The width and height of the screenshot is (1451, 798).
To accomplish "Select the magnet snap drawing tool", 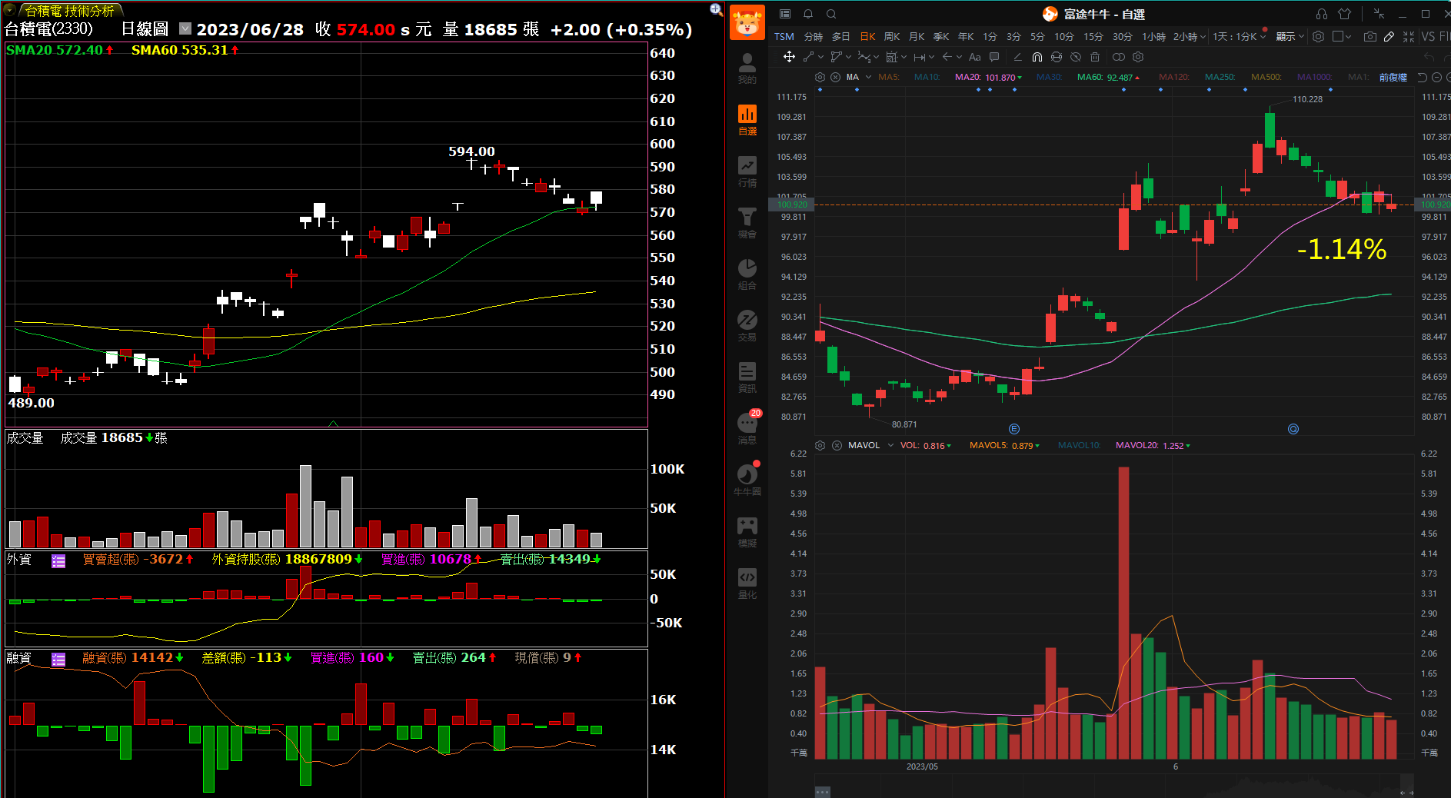I will (1037, 57).
